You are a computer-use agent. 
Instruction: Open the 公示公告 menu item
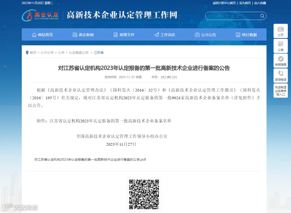pos(209,35)
